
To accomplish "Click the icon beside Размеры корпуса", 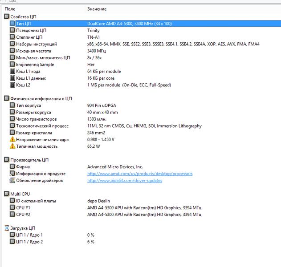I will tap(12, 112).
